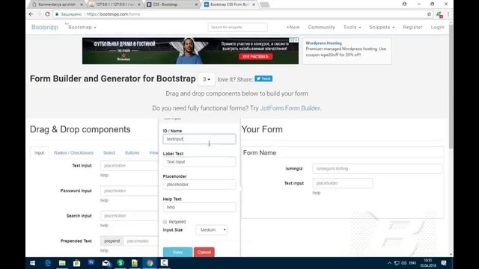Tick the Required checkbox

click(x=165, y=222)
